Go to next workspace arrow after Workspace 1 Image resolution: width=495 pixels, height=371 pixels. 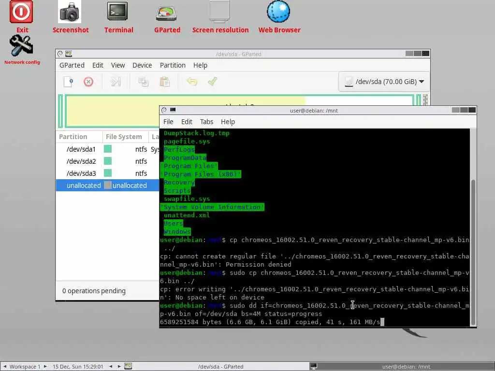pyautogui.click(x=45, y=366)
